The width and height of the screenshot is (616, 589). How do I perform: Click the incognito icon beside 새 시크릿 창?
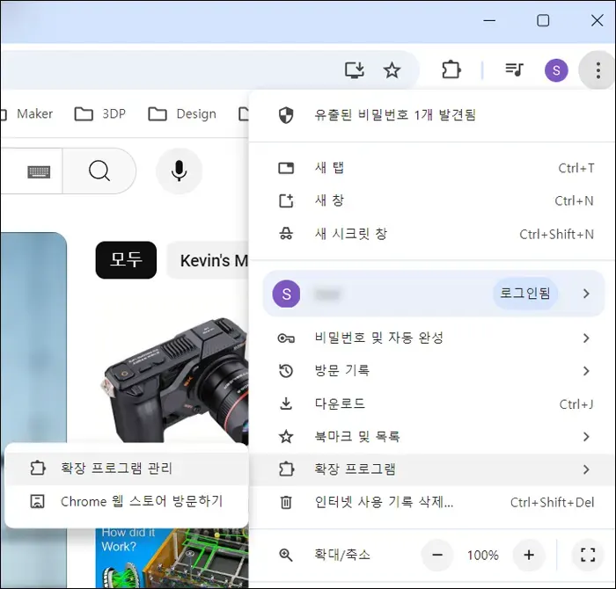coord(286,234)
